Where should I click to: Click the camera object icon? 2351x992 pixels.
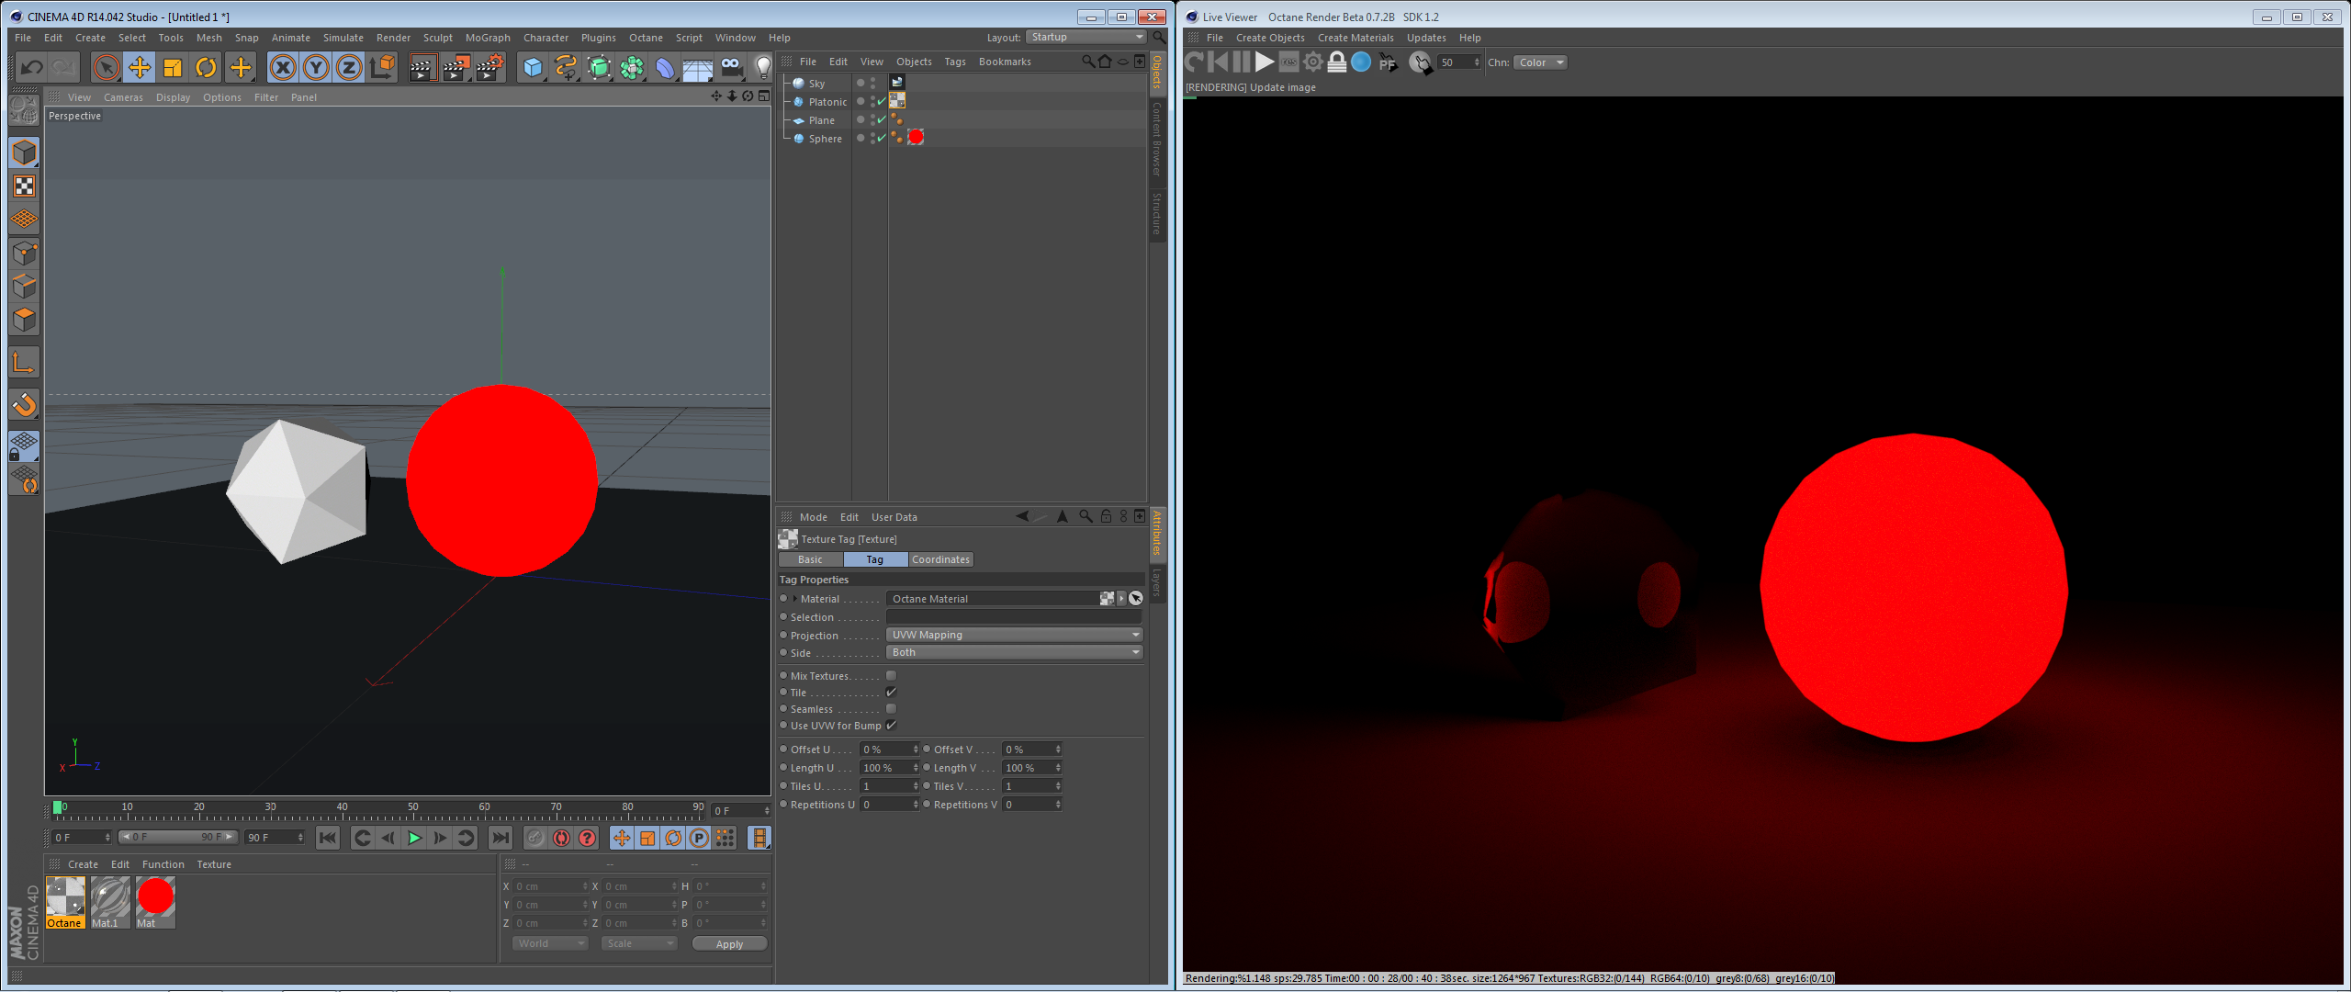pos(731,67)
